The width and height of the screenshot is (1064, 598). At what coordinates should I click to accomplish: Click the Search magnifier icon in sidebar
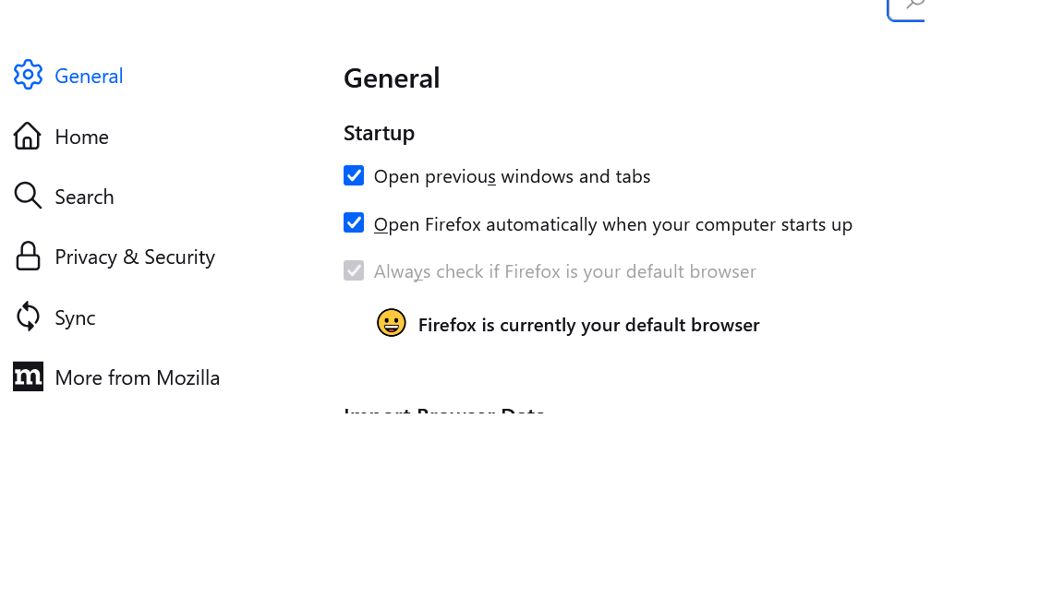(x=28, y=196)
